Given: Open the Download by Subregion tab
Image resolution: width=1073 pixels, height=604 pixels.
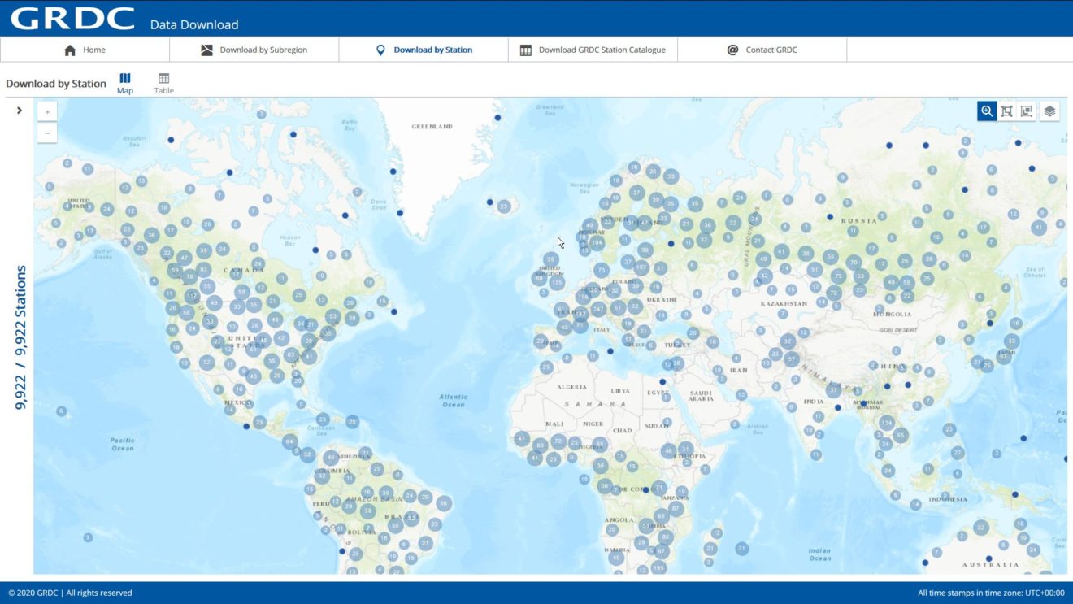Looking at the screenshot, I should pyautogui.click(x=254, y=50).
